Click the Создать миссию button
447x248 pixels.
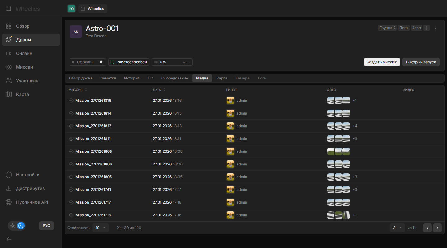tap(382, 62)
